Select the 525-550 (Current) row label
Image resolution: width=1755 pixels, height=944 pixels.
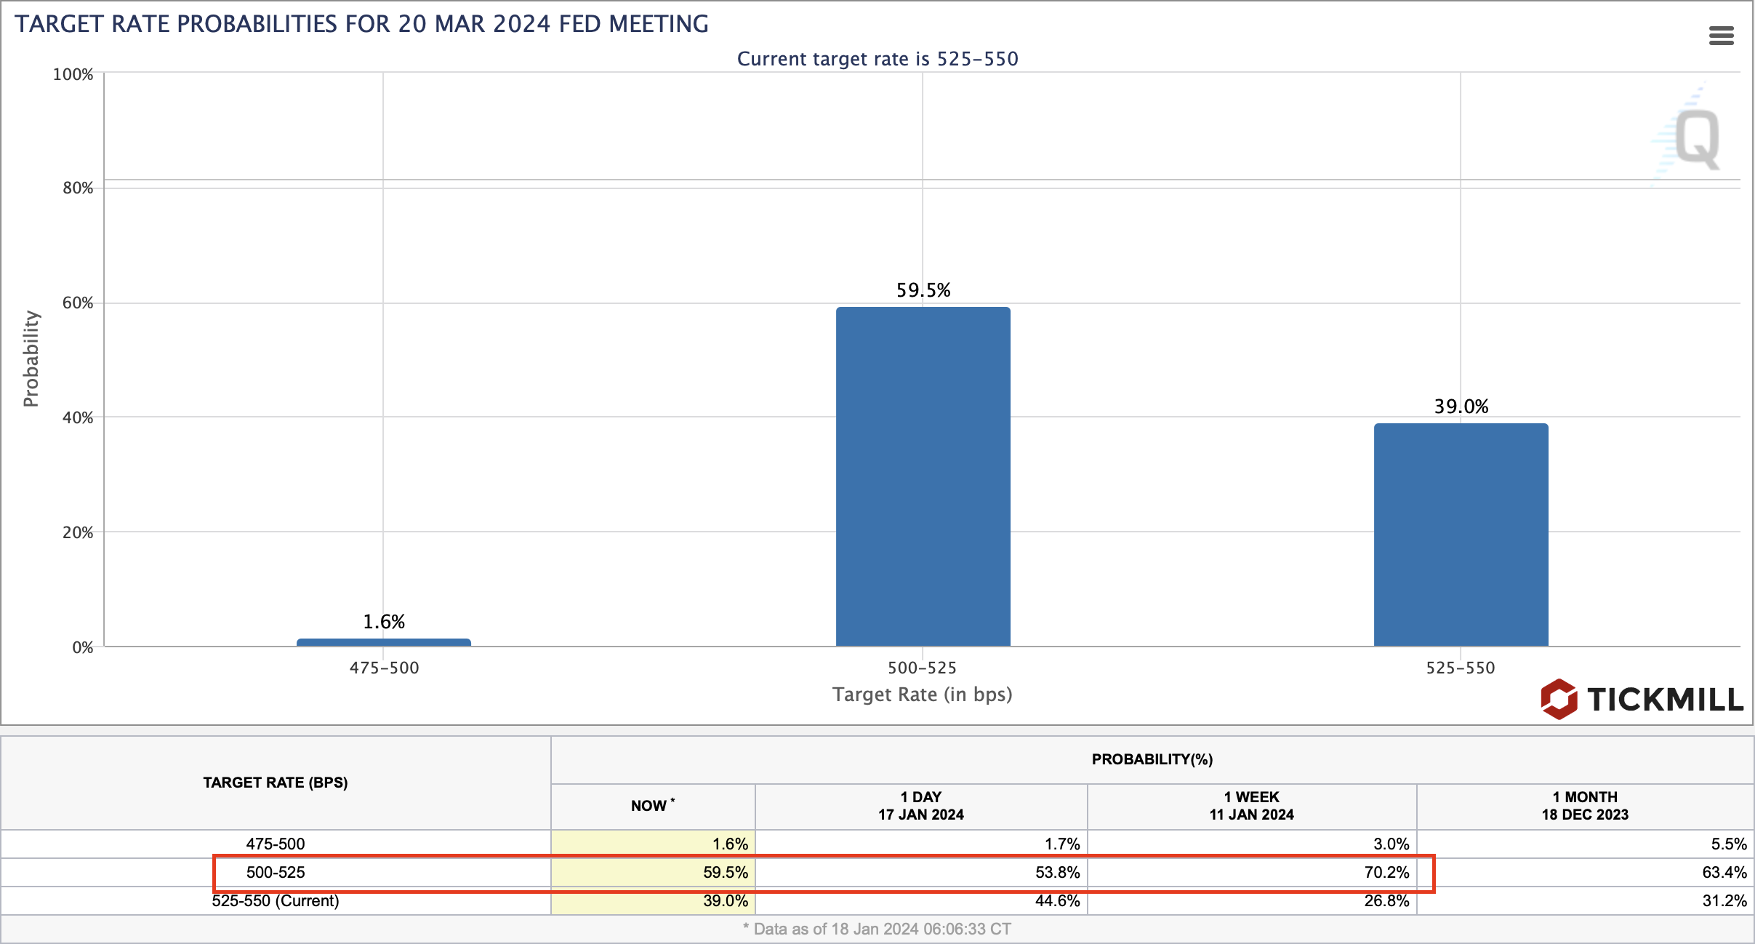(x=275, y=900)
